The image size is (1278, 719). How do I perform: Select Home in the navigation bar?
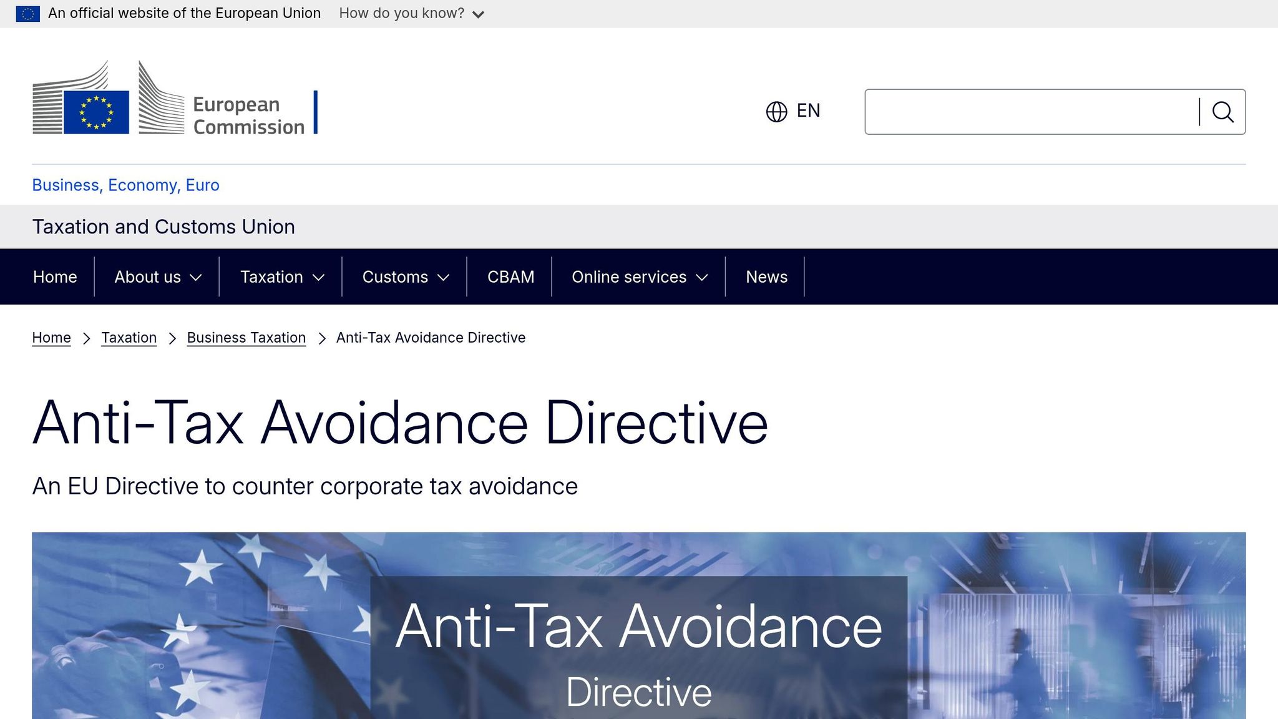coord(54,276)
